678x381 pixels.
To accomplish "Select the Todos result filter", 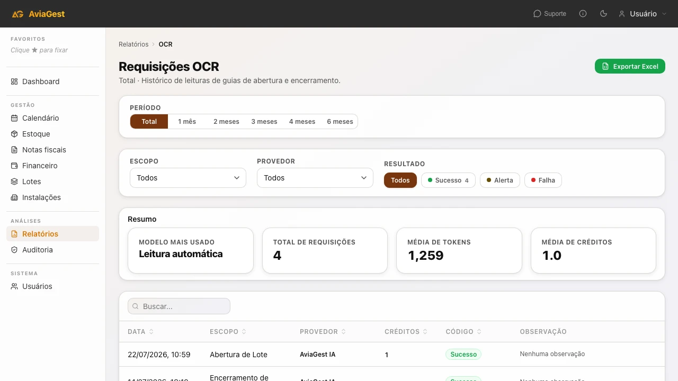I will (400, 180).
